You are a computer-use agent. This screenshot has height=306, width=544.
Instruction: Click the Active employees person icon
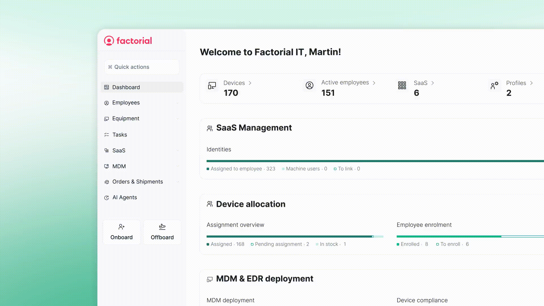point(309,85)
